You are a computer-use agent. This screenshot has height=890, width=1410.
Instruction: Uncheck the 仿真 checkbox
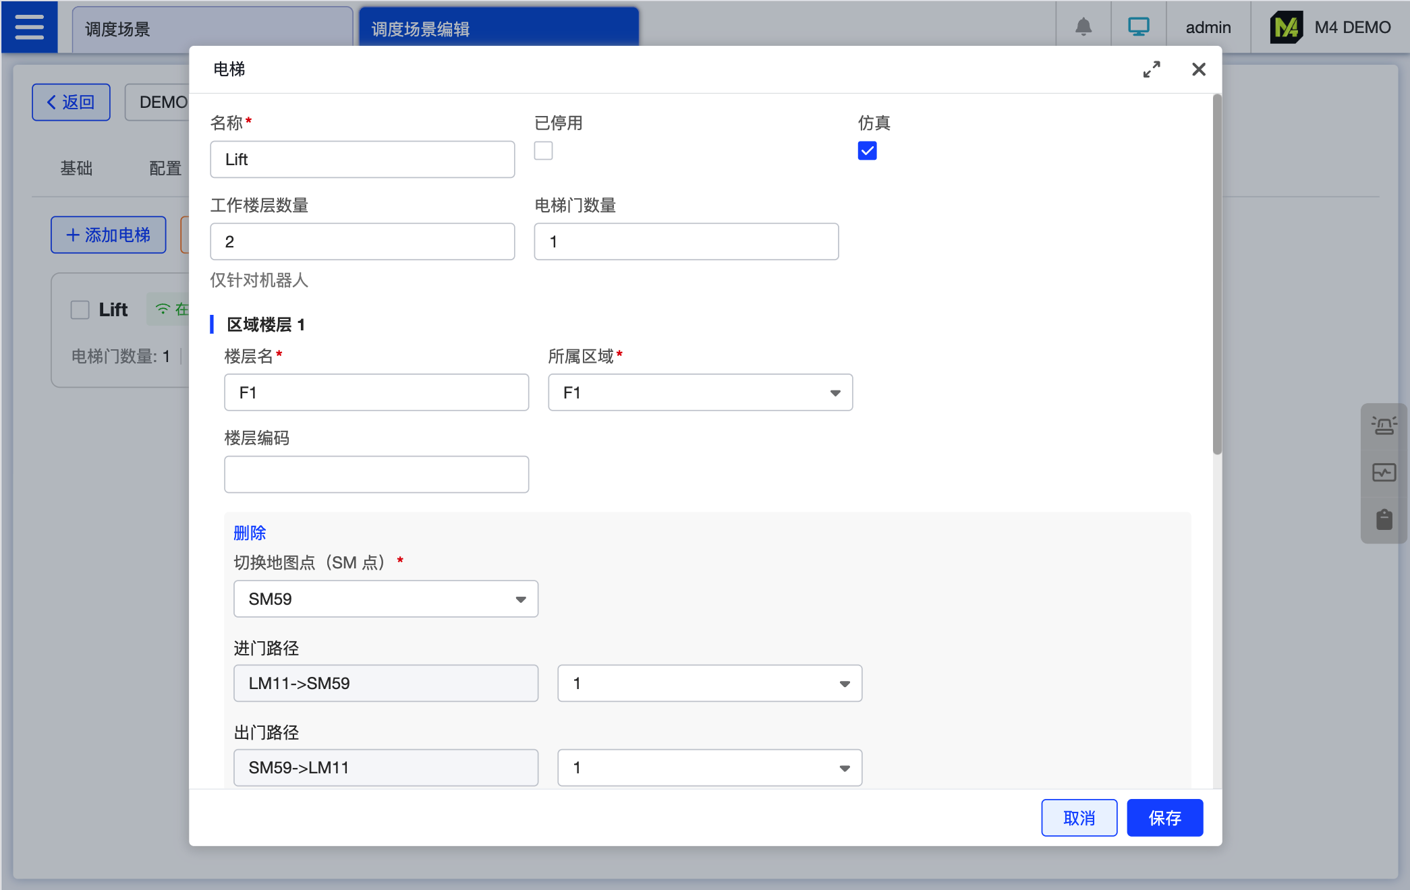tap(867, 151)
